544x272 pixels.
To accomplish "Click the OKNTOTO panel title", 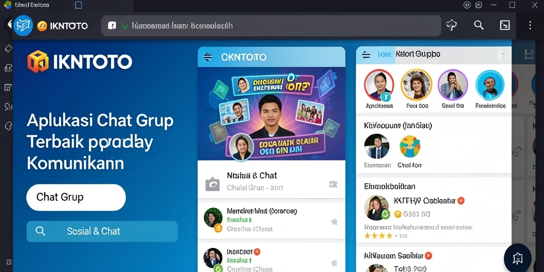I will pos(243,57).
